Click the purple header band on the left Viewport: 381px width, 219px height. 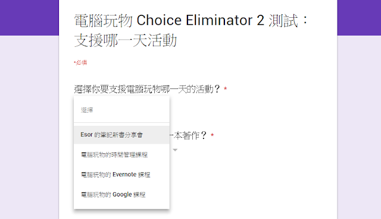[29, 18]
